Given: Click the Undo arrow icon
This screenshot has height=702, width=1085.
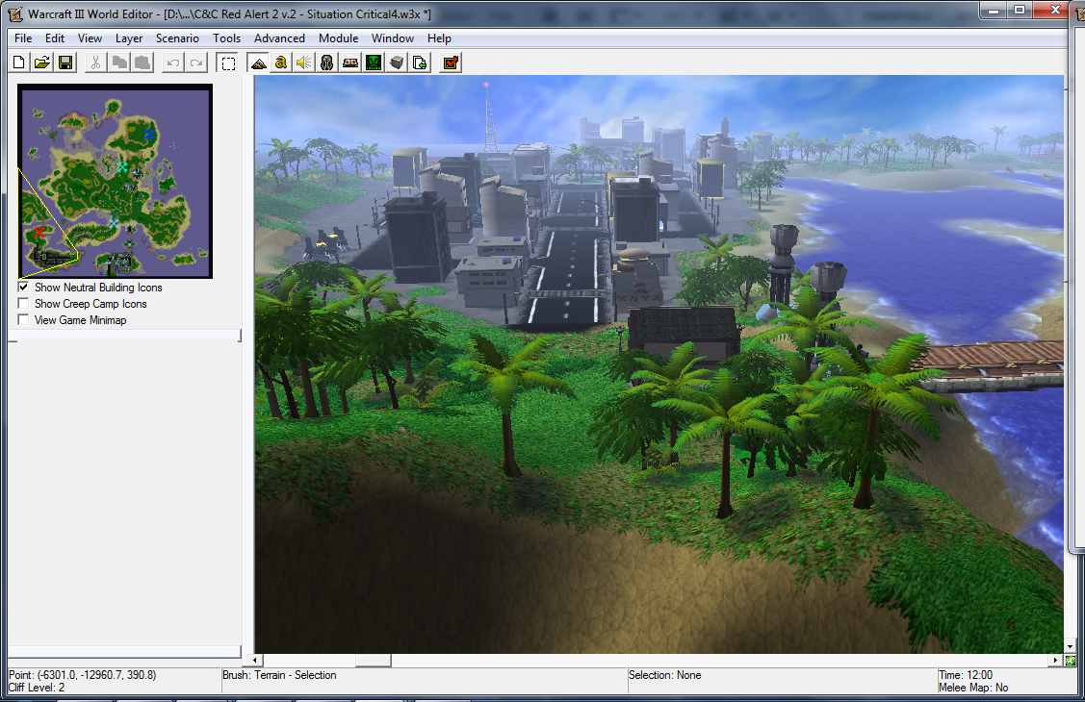Looking at the screenshot, I should pos(173,63).
